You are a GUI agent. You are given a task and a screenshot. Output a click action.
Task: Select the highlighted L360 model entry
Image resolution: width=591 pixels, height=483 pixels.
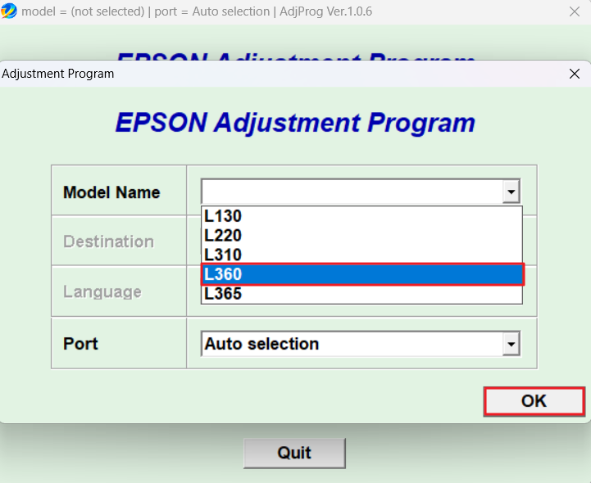[361, 274]
